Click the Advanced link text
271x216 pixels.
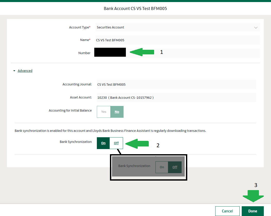25,71
